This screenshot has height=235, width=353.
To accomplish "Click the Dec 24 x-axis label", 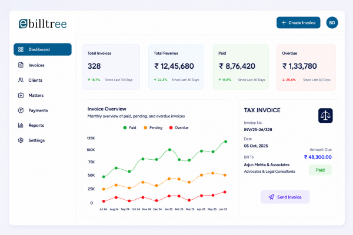I will point(157,209).
